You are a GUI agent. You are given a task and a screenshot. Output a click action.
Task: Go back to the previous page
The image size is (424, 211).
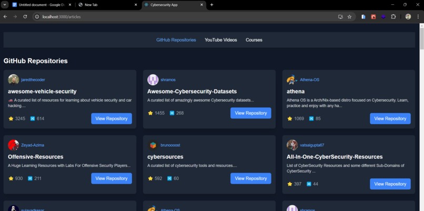5,17
